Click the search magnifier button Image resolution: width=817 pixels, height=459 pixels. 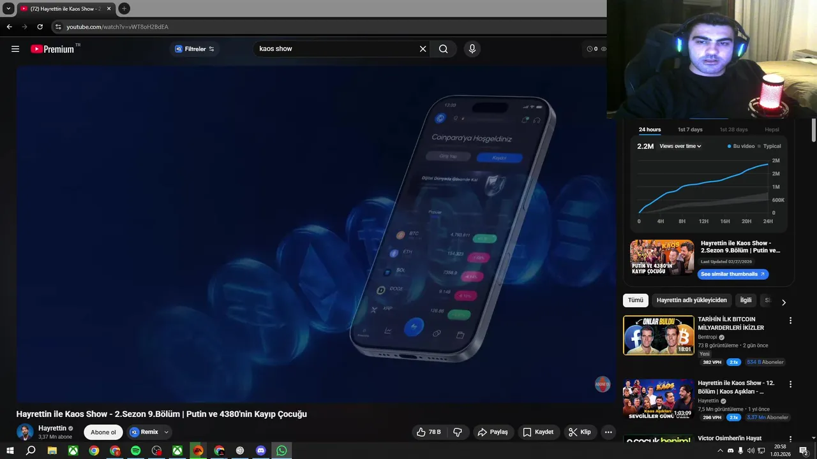443,49
